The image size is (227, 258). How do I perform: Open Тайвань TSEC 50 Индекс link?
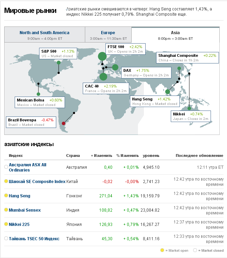click(x=34, y=239)
